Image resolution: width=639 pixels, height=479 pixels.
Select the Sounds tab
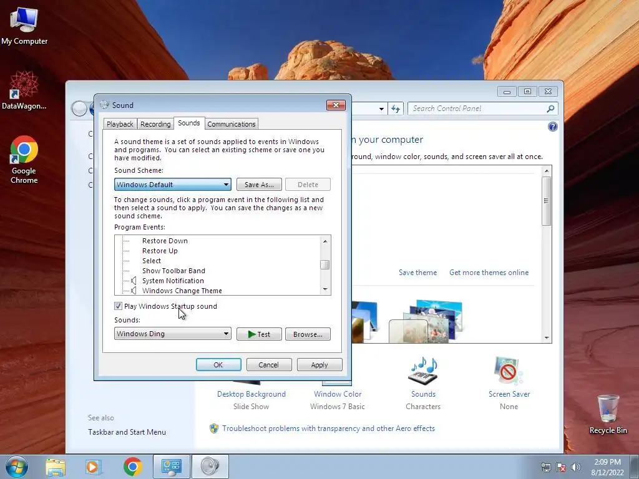coord(188,123)
